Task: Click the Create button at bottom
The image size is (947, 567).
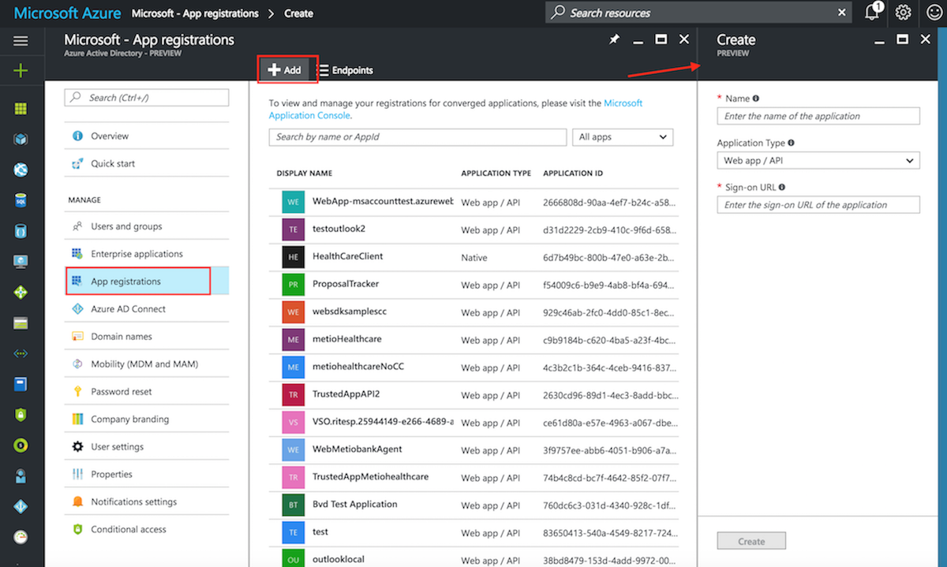Action: 751,541
